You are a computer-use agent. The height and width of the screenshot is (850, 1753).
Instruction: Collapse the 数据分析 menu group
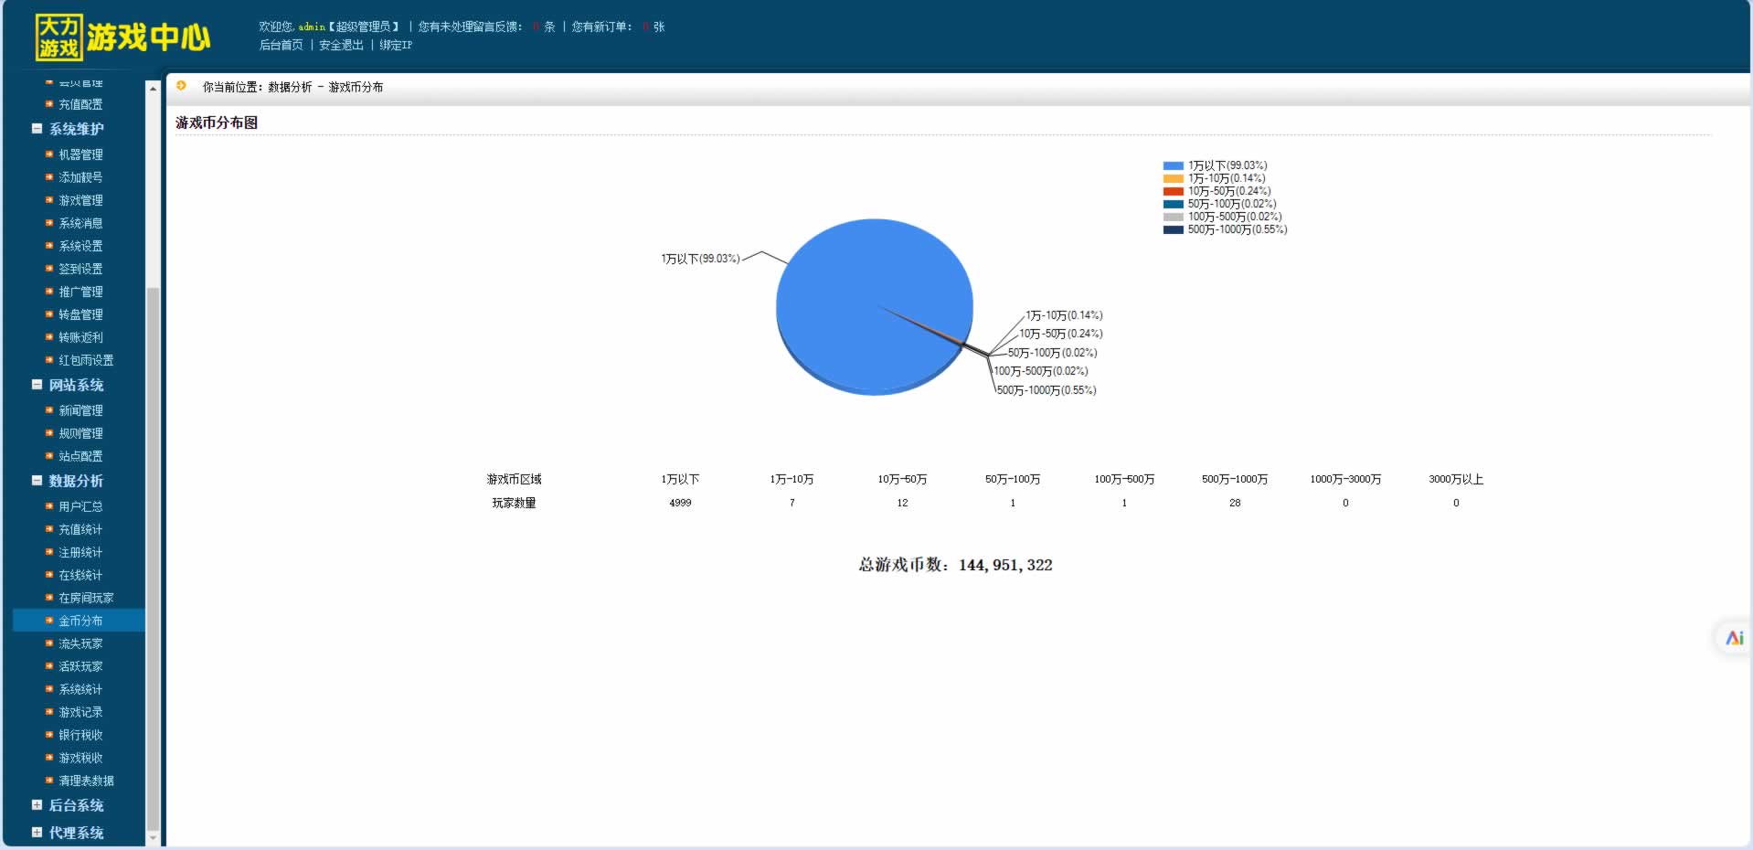[37, 481]
